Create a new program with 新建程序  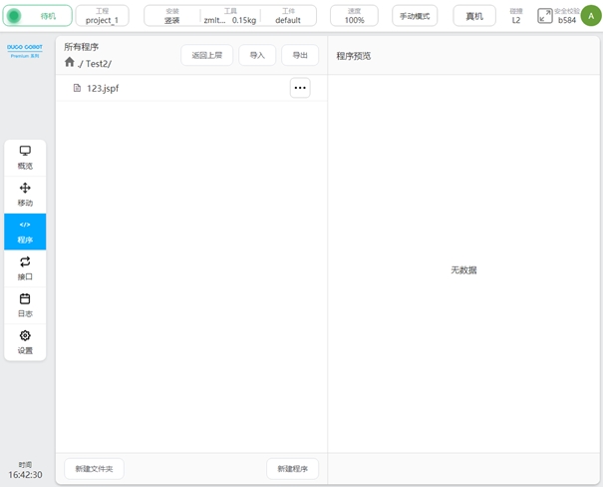coord(292,468)
